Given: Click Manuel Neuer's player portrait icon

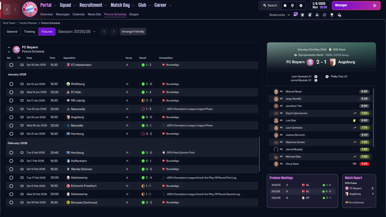Looking at the screenshot, I should click(x=276, y=92).
